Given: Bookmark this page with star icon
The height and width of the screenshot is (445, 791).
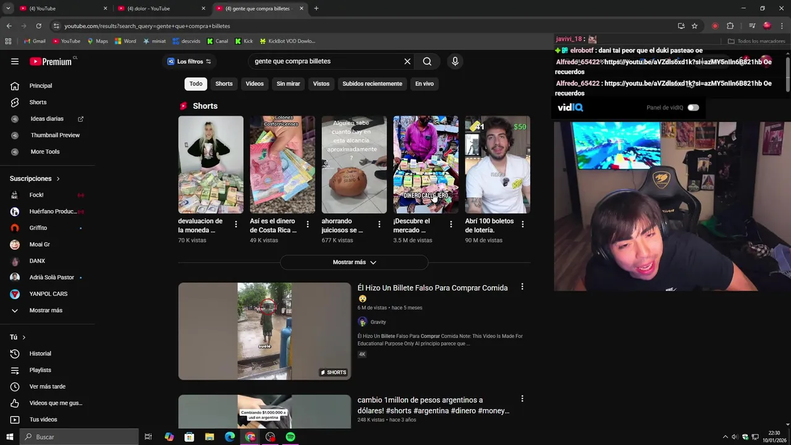Looking at the screenshot, I should pyautogui.click(x=695, y=26).
